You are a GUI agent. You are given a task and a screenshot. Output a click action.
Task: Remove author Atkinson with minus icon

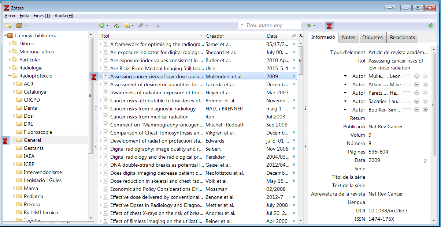417,84
